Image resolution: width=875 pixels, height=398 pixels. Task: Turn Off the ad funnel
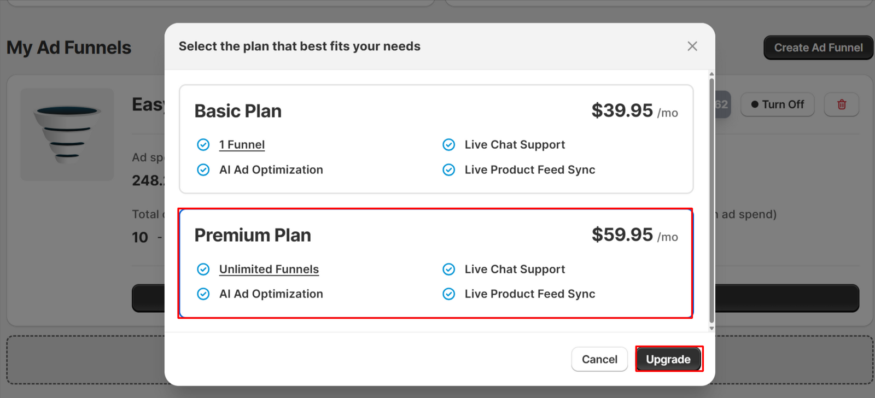point(777,104)
